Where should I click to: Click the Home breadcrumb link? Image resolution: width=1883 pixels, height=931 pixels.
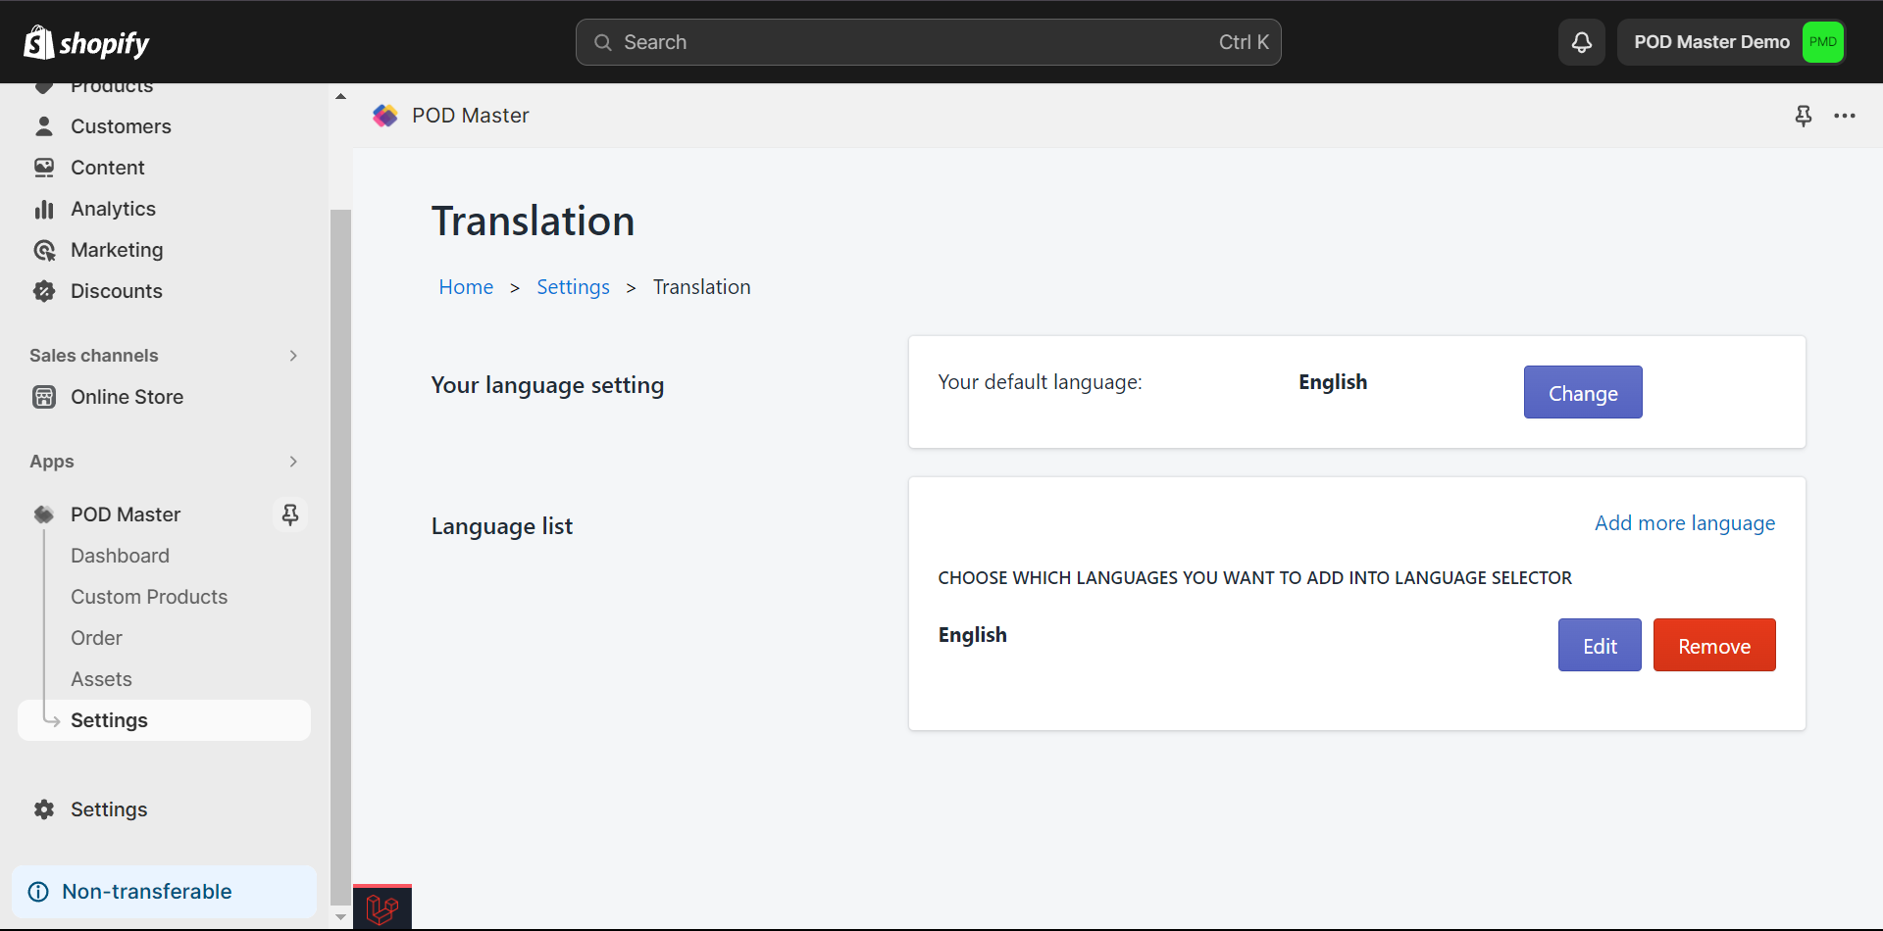click(x=466, y=287)
